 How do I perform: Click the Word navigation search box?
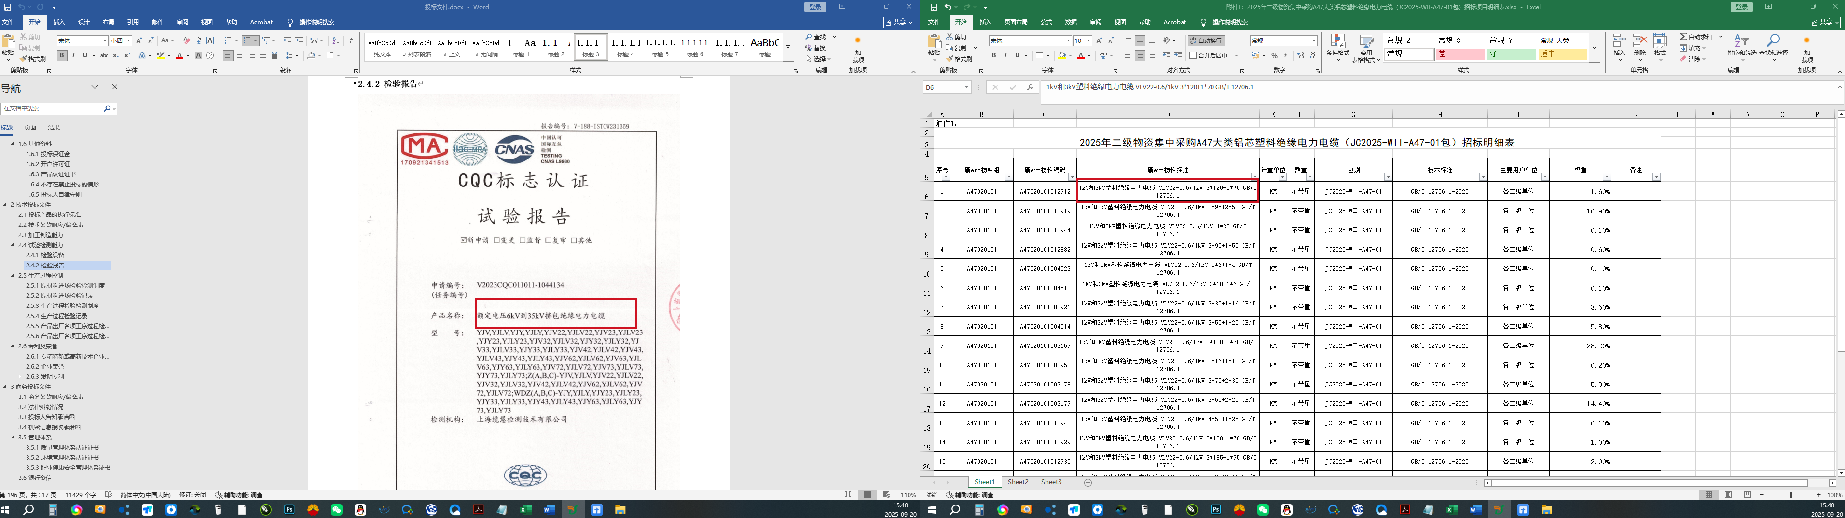(59, 109)
